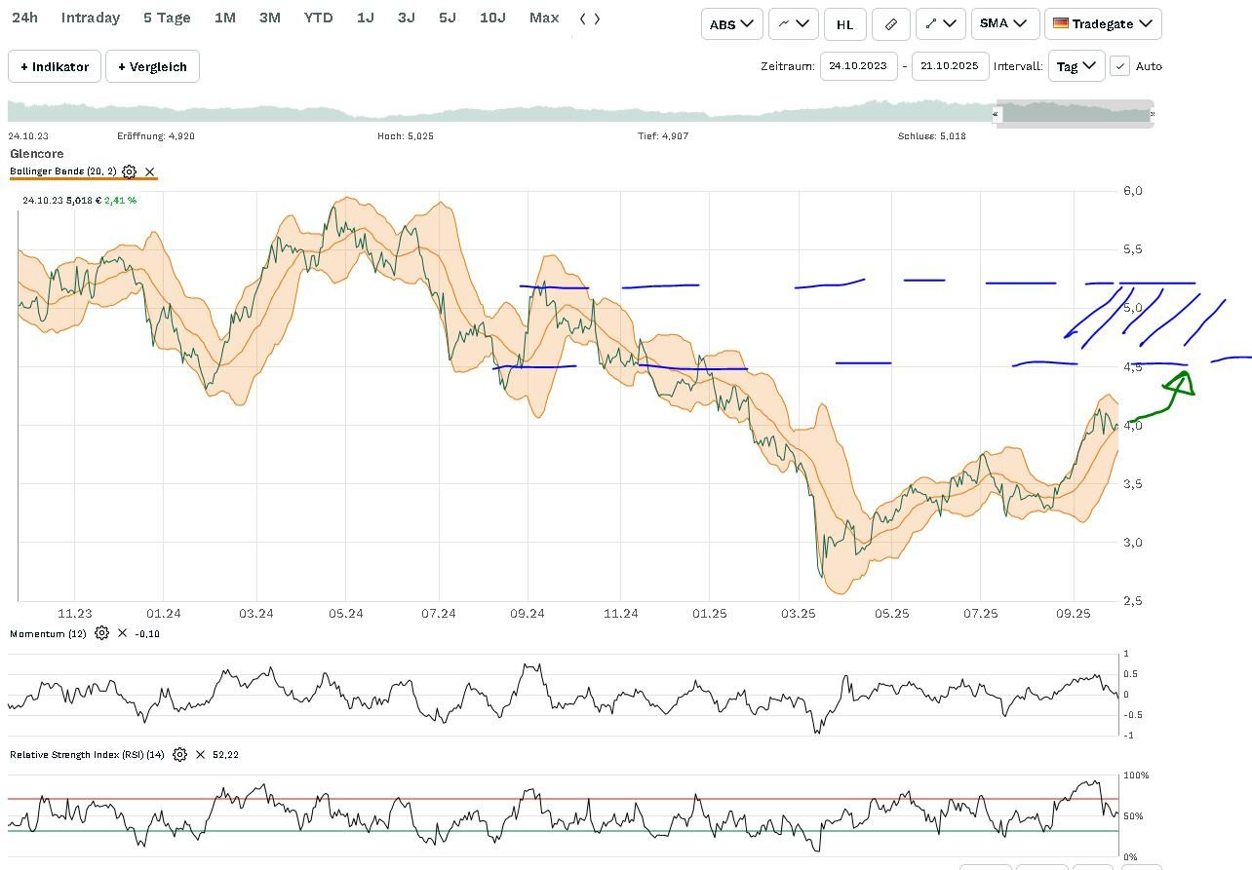Open Momentum indicator settings gear

(101, 633)
